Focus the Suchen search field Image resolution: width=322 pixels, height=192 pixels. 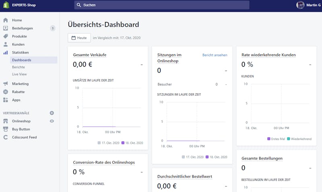(162, 5)
